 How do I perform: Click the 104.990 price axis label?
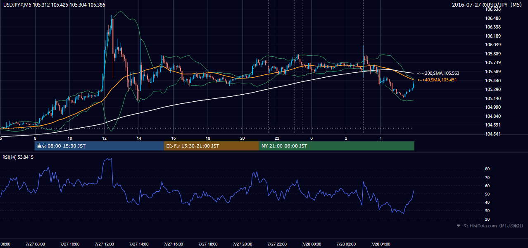pos(493,107)
